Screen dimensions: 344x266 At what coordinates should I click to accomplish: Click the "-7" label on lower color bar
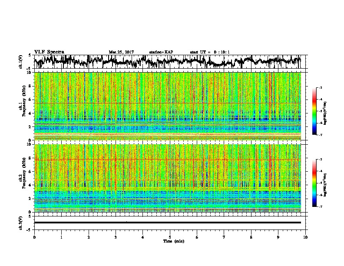click(321, 206)
